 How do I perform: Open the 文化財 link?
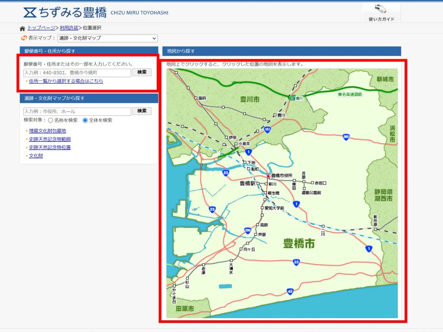tap(36, 156)
